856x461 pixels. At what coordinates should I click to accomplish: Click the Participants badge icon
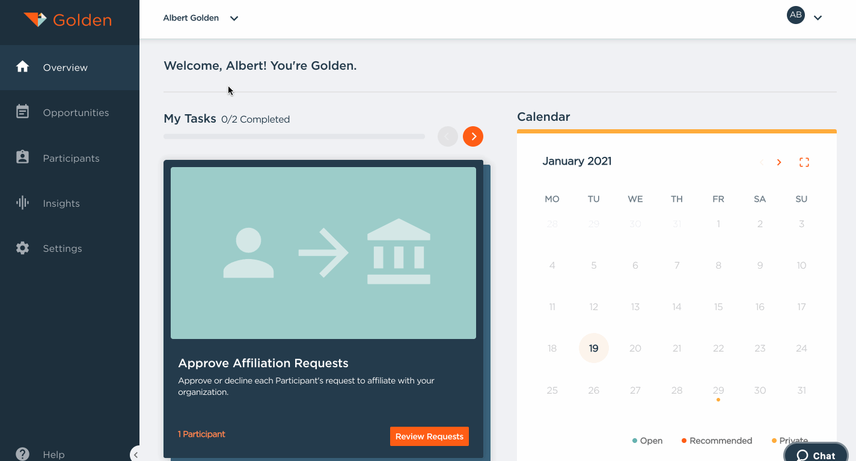23,157
